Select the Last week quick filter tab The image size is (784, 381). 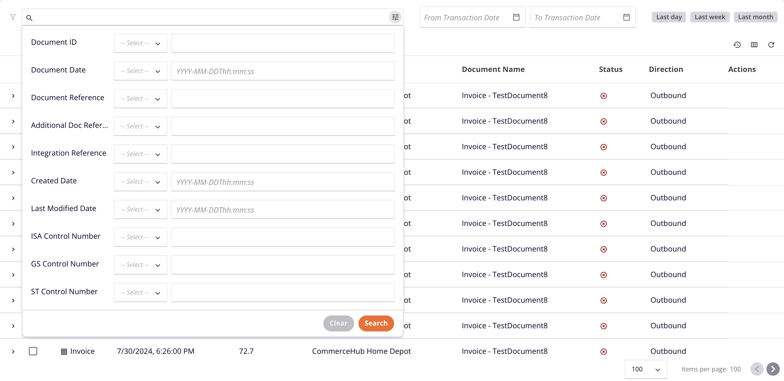coord(709,17)
